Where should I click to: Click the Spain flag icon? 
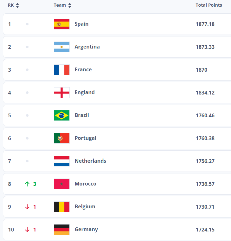click(x=62, y=24)
